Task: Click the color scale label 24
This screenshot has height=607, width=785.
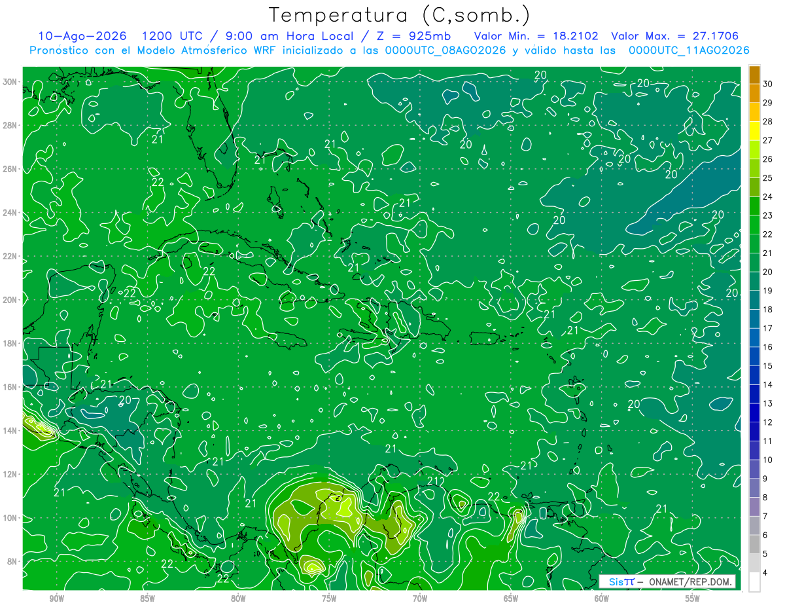Action: click(768, 196)
